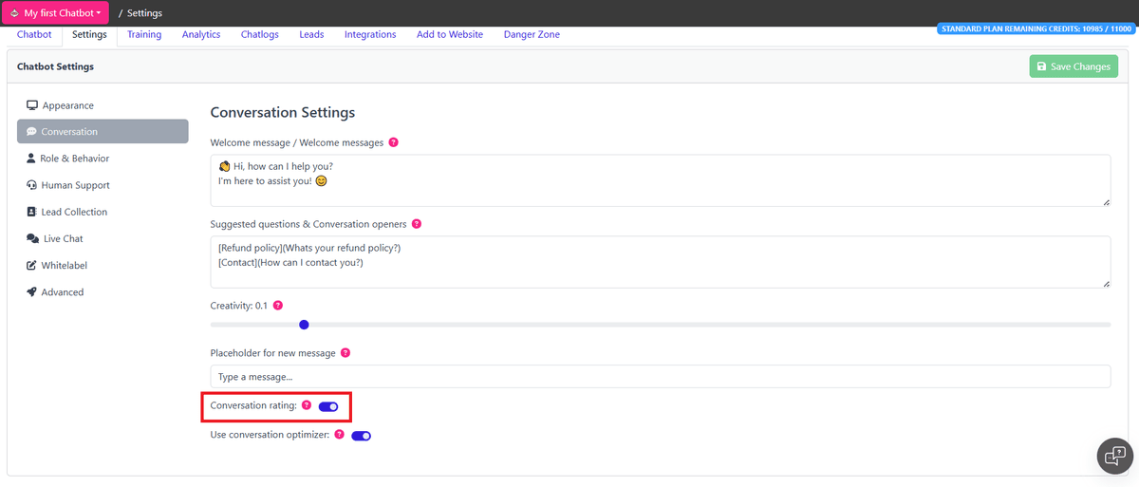The height and width of the screenshot is (487, 1139).
Task: Click the Human Support headset icon
Action: [x=32, y=185]
